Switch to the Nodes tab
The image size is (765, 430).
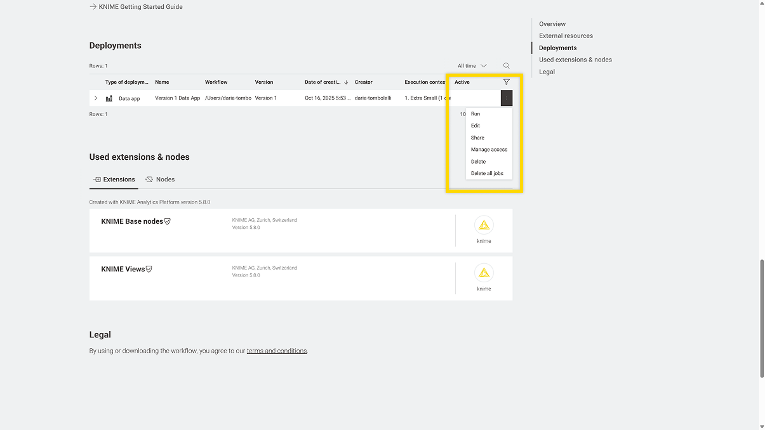pyautogui.click(x=160, y=179)
